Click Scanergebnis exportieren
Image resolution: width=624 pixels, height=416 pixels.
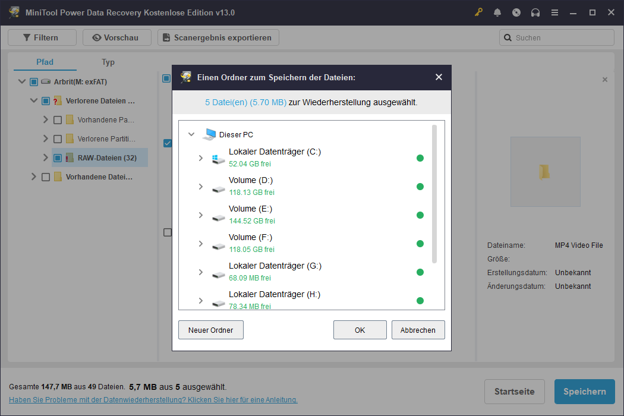point(218,37)
